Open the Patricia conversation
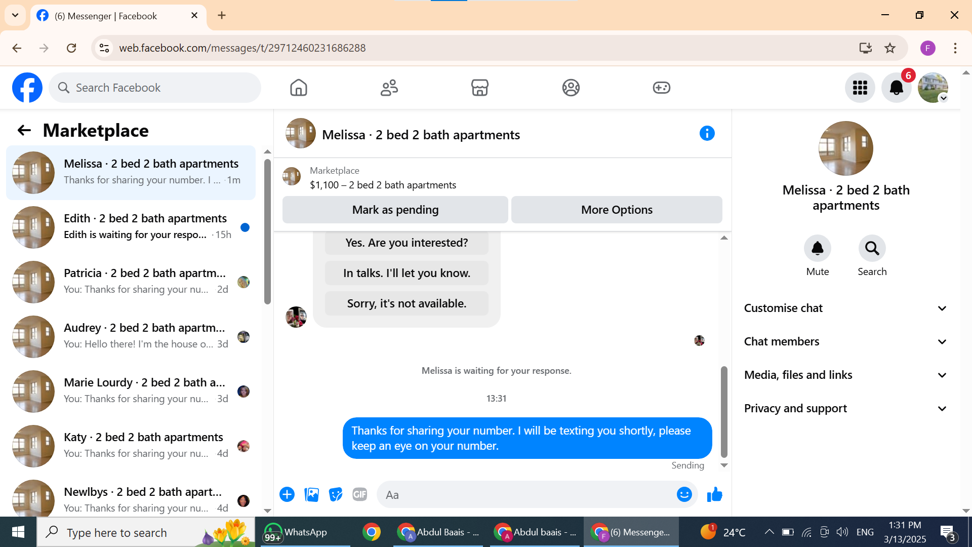The image size is (972, 547). pos(131,282)
